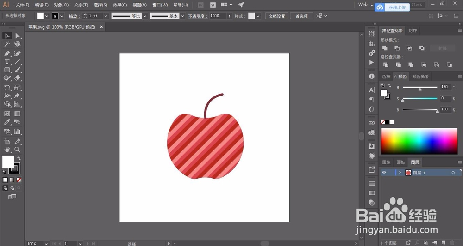Select the Magic Wand tool
The height and width of the screenshot is (246, 463).
tap(7, 44)
